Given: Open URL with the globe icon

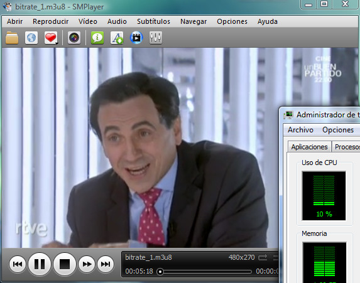Looking at the screenshot, I should [x=31, y=38].
